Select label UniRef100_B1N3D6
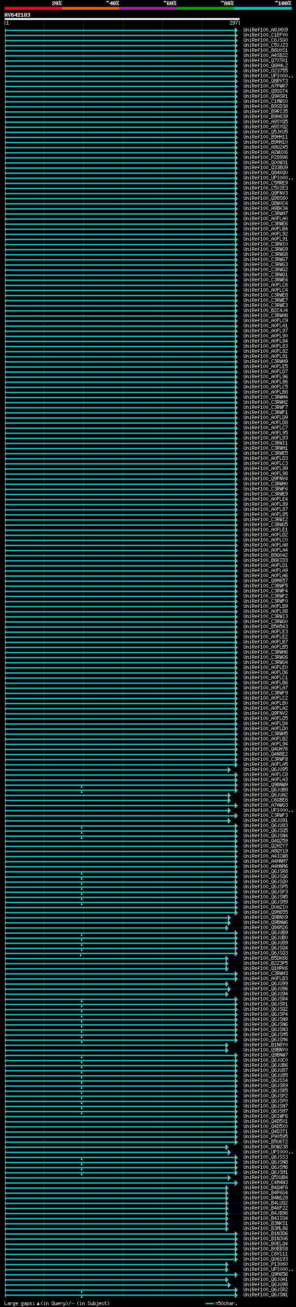 265,1233
